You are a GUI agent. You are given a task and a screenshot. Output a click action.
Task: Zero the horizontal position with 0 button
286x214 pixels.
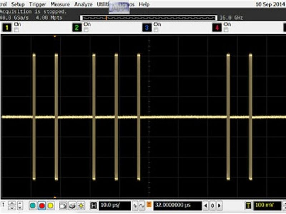point(212,206)
